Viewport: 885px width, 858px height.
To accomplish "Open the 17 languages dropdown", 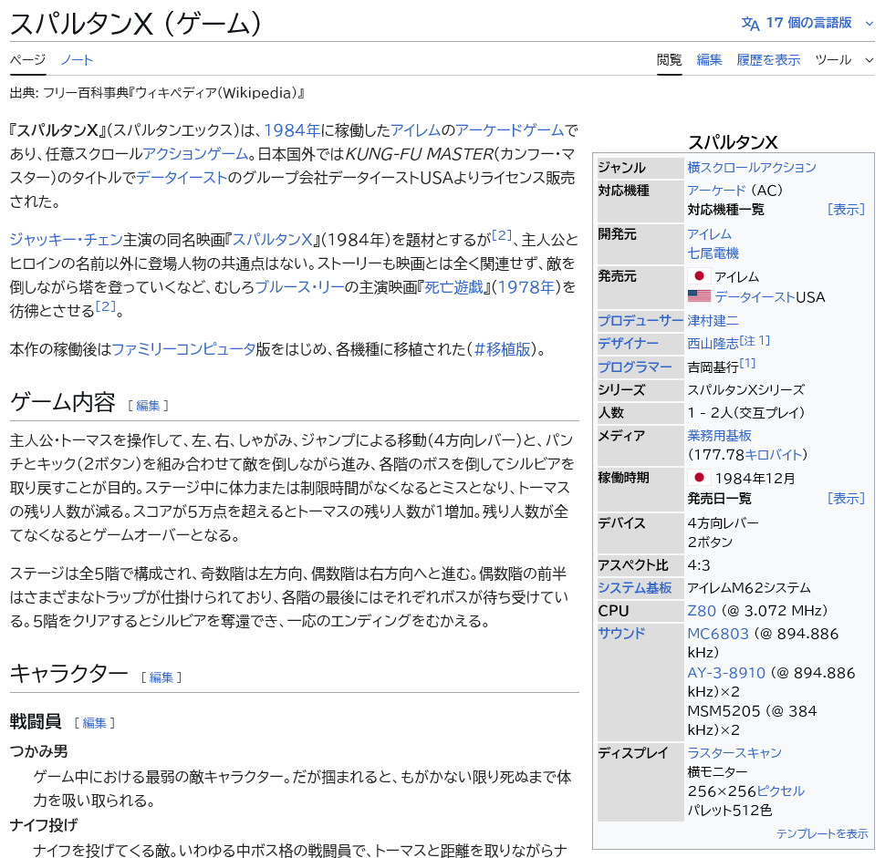I will 807,23.
